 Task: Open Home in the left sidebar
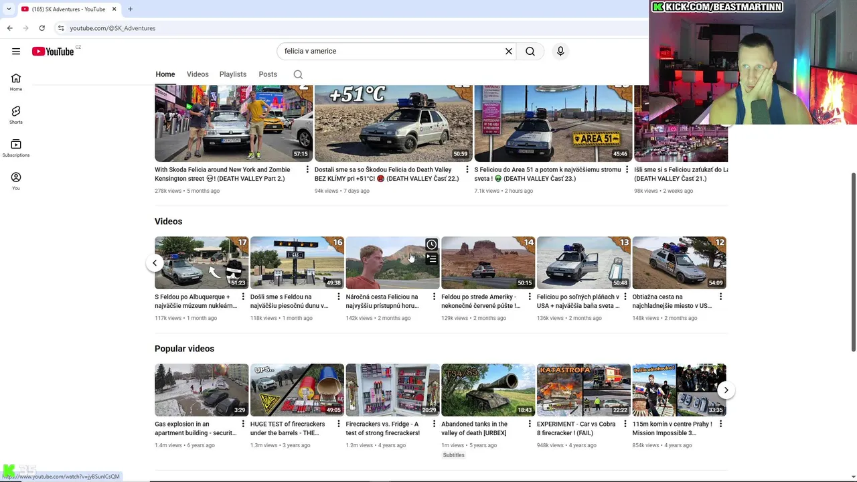click(16, 82)
